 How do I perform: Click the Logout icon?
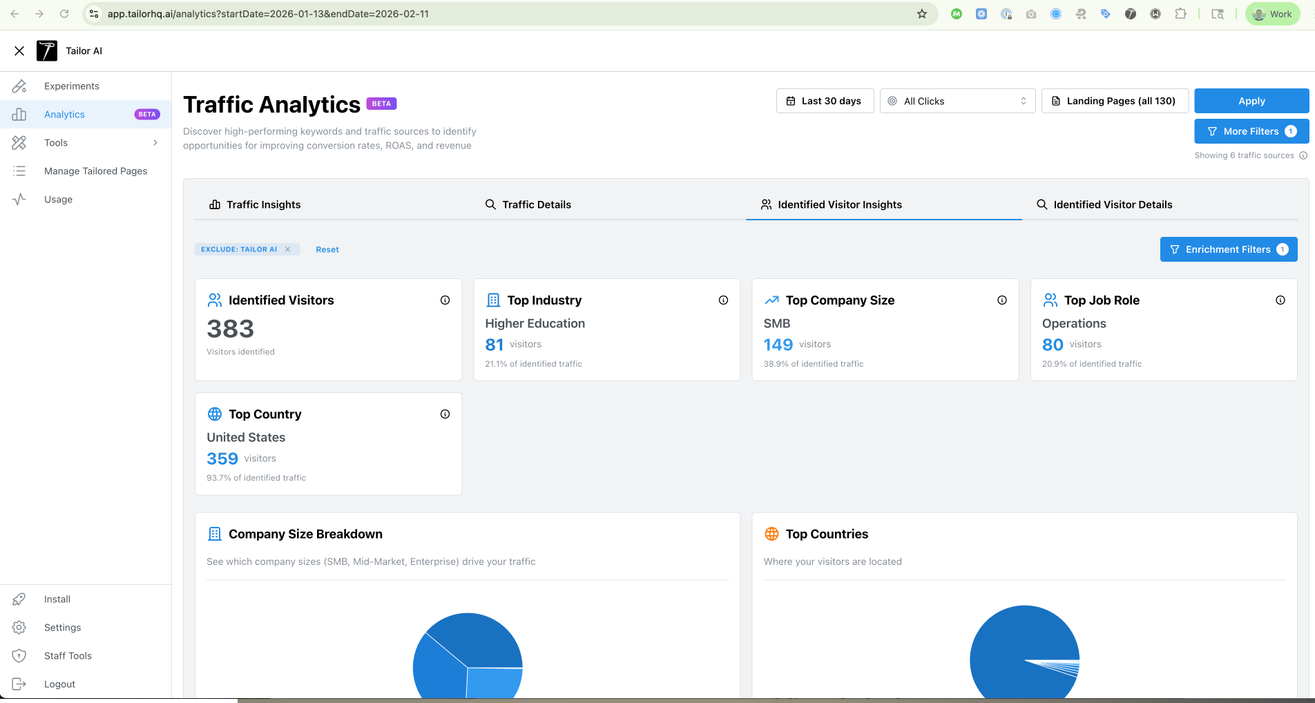pyautogui.click(x=19, y=684)
